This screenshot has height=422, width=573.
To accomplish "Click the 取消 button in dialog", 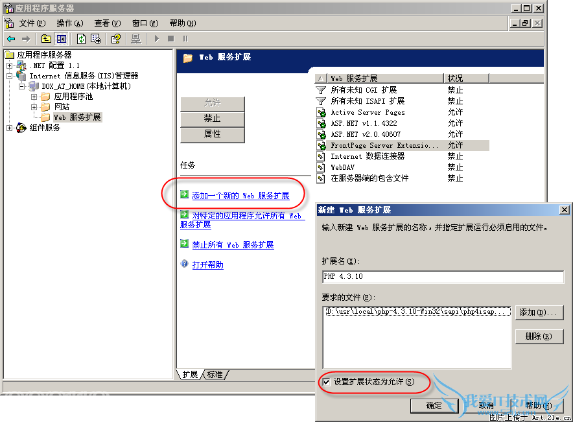I will 486,406.
